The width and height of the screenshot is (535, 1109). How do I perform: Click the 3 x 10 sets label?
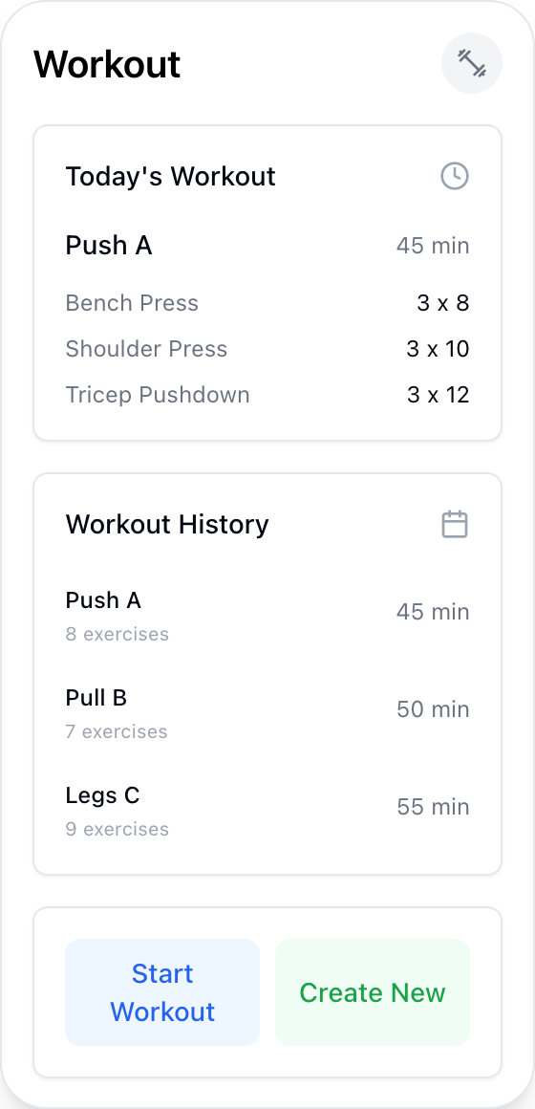coord(439,349)
